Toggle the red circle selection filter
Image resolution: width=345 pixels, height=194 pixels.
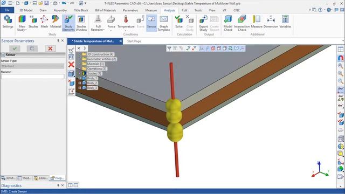tap(213, 48)
